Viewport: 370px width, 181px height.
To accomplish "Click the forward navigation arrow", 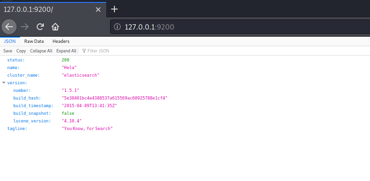I will pyautogui.click(x=24, y=27).
